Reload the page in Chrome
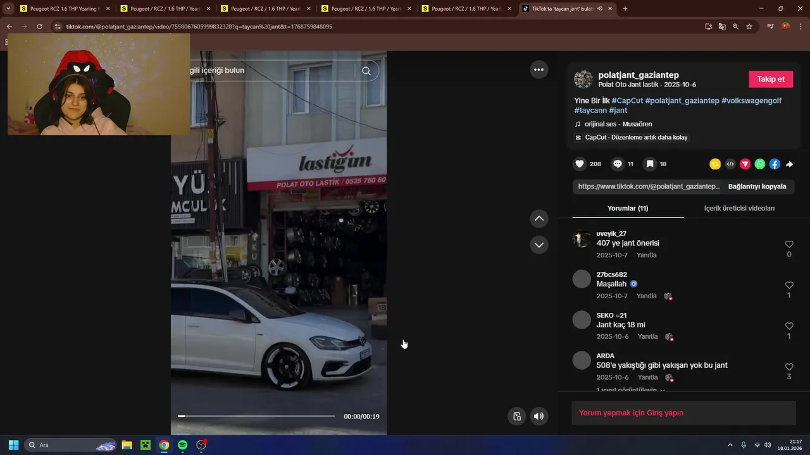The height and width of the screenshot is (455, 810). (39, 27)
